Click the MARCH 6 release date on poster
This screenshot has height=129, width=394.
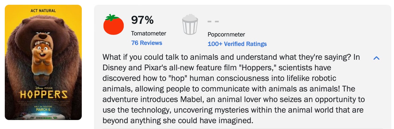43,109
